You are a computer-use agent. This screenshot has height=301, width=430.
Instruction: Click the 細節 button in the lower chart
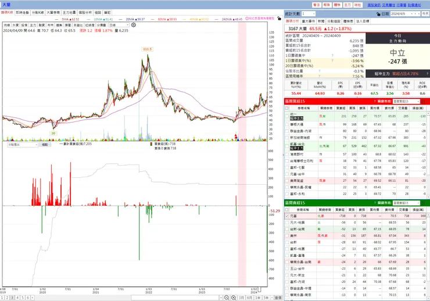[x=45, y=145]
